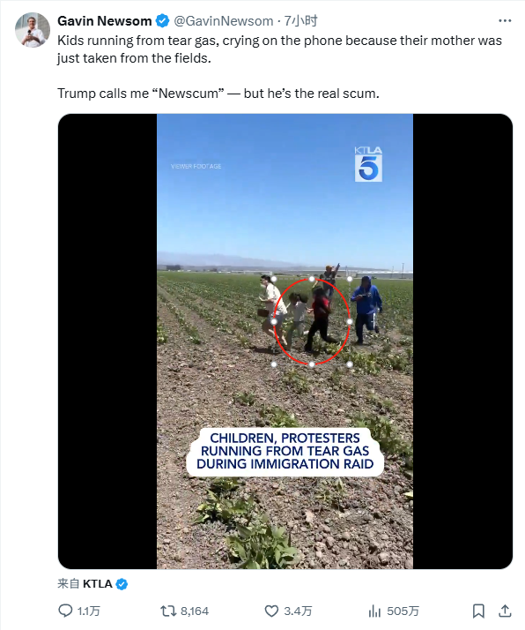Click the right-middle handle of red ellipse
This screenshot has width=525, height=630.
350,322
